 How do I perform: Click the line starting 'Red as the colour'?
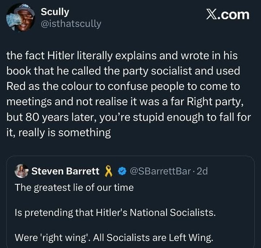[x=123, y=87]
